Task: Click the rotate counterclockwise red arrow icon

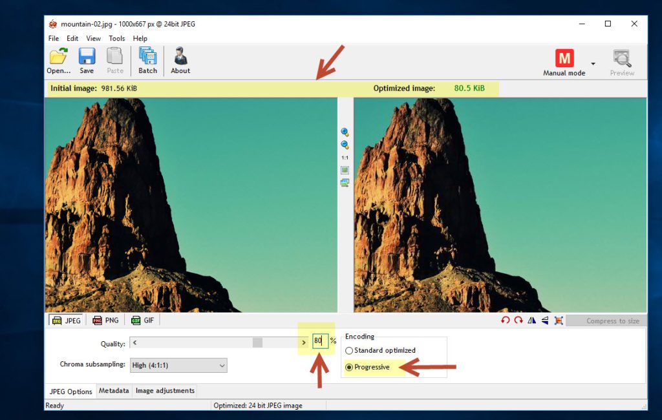Action: coord(506,320)
